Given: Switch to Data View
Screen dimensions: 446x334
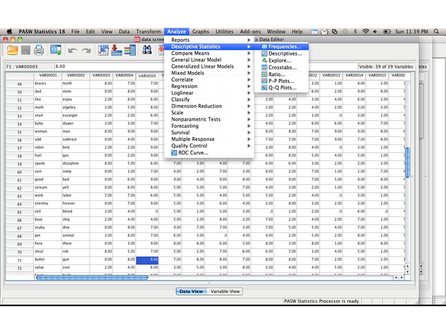Looking at the screenshot, I should [191, 291].
